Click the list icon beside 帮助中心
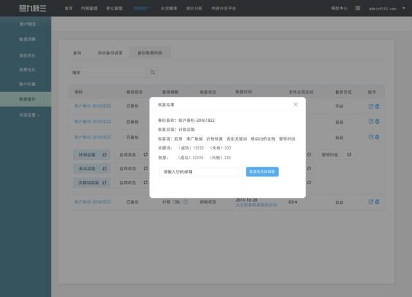The image size is (412, 297). [x=358, y=8]
